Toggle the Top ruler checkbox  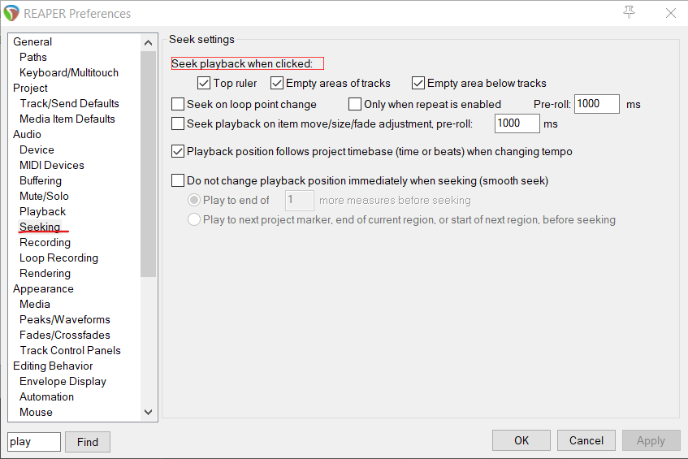204,83
